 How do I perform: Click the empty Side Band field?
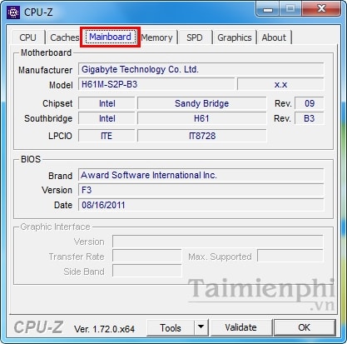[x=147, y=271]
